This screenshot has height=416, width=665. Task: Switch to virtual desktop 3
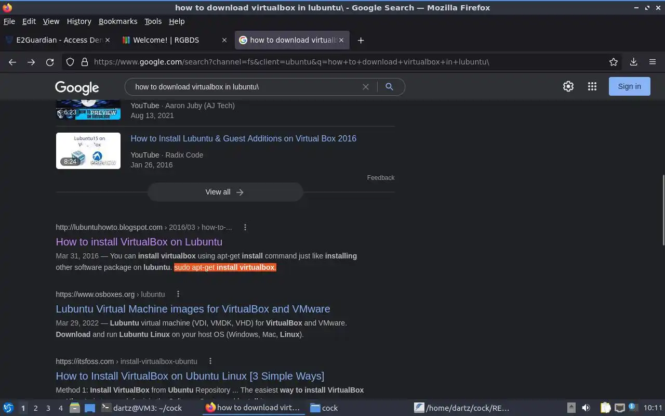coord(48,408)
